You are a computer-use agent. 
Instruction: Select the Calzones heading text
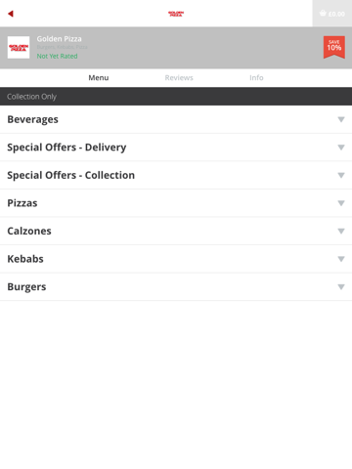[x=29, y=232]
